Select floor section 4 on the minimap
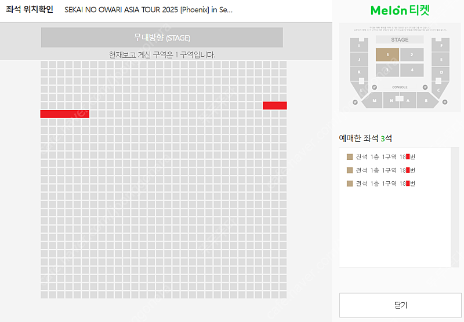 (412, 70)
